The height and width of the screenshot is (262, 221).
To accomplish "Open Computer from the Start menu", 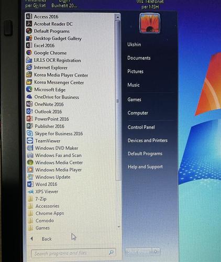I will [138, 113].
